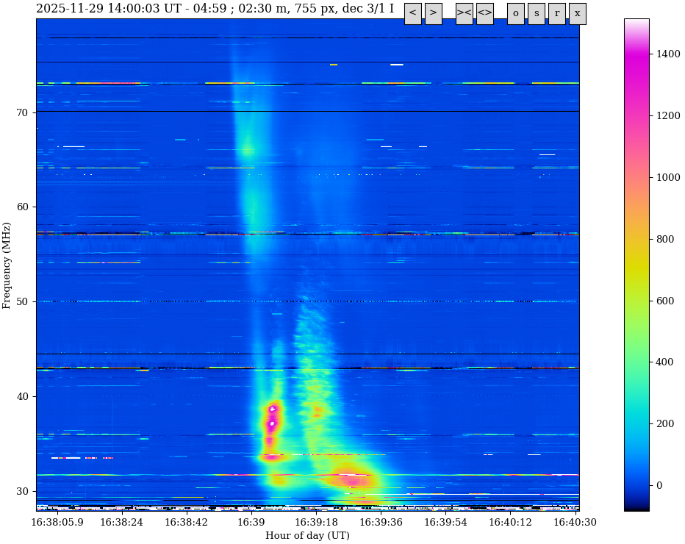Click the 'r' toolbar button
685x544 pixels.
pyautogui.click(x=556, y=13)
